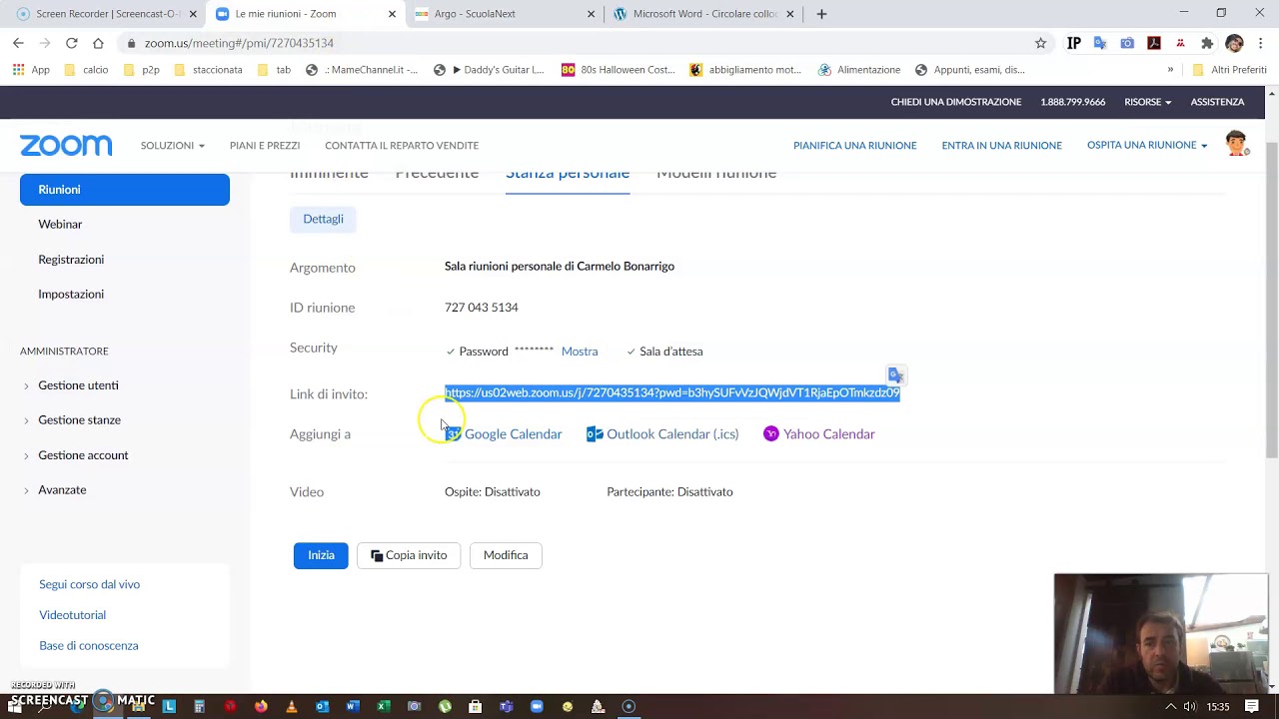
Task: Open Zoom app from the taskbar
Action: tap(537, 706)
